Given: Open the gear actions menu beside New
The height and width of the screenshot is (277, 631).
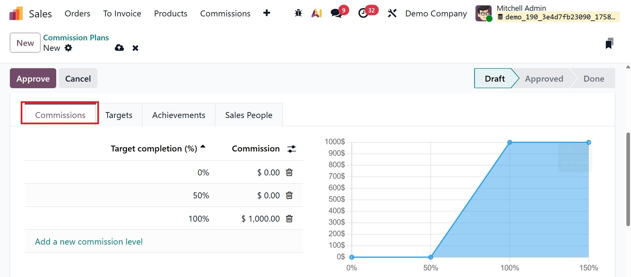Looking at the screenshot, I should 68,48.
